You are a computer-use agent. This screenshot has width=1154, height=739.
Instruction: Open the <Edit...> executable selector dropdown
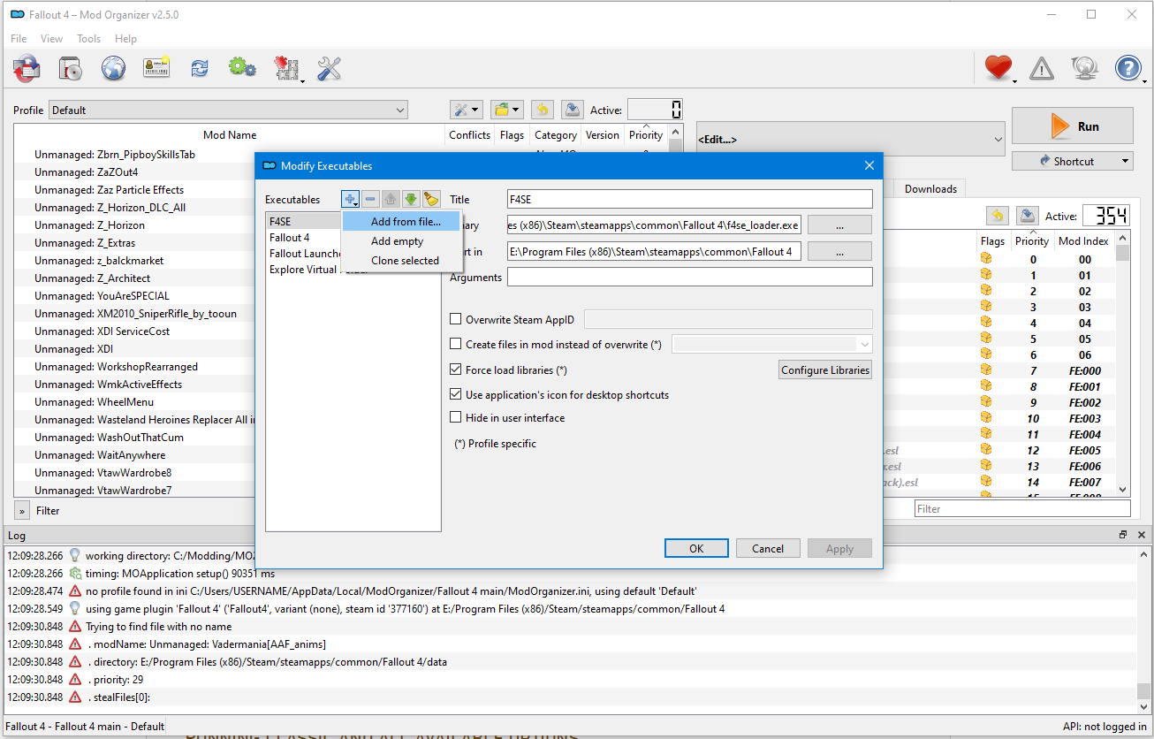point(852,140)
